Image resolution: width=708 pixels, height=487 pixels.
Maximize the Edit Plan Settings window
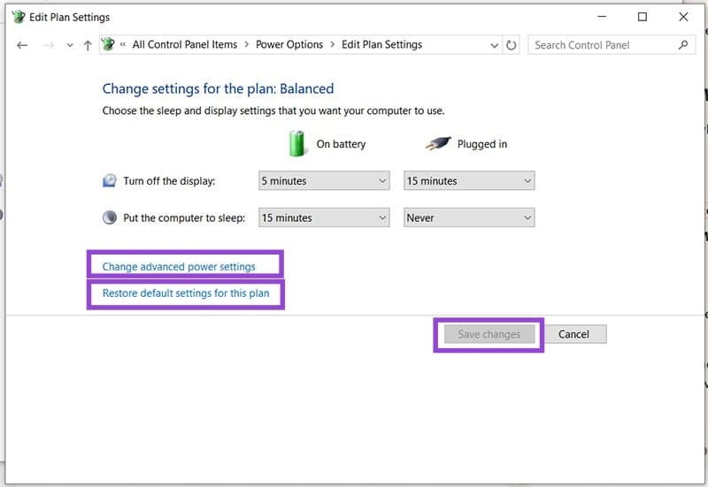(643, 17)
